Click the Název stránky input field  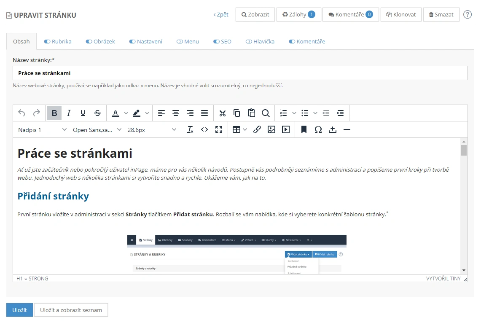click(x=240, y=73)
